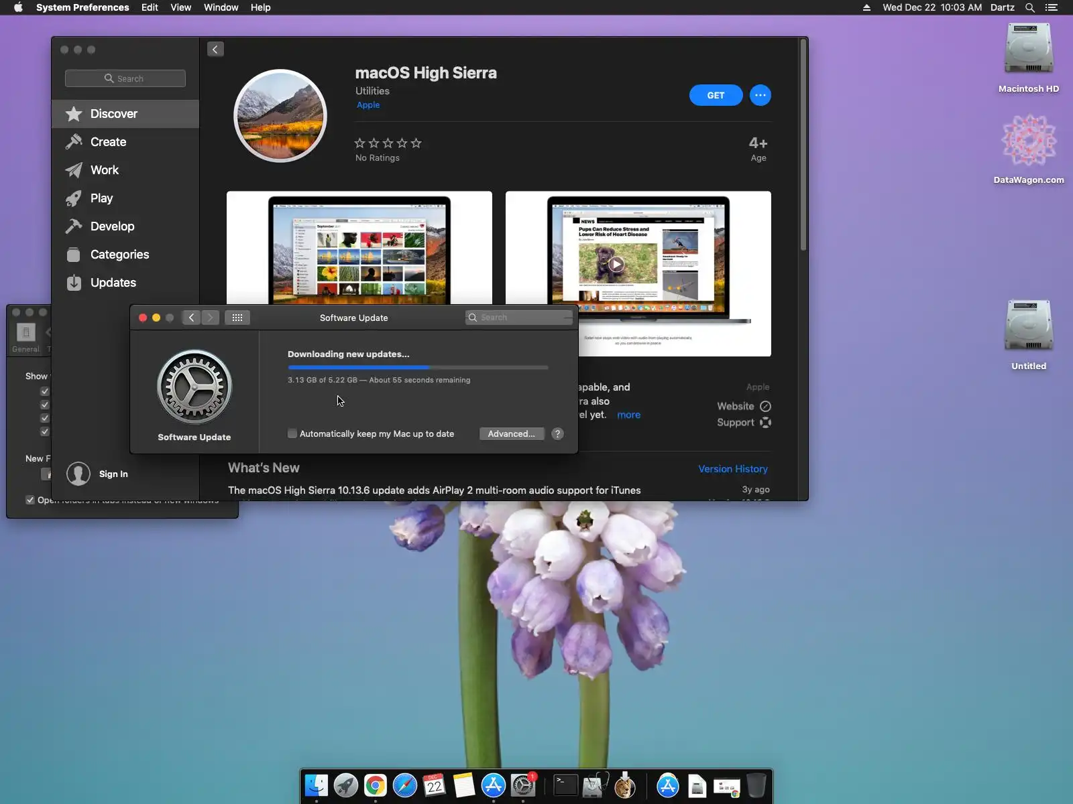The width and height of the screenshot is (1073, 804).
Task: Click the App Store vertical scrollbar
Action: pos(803,145)
